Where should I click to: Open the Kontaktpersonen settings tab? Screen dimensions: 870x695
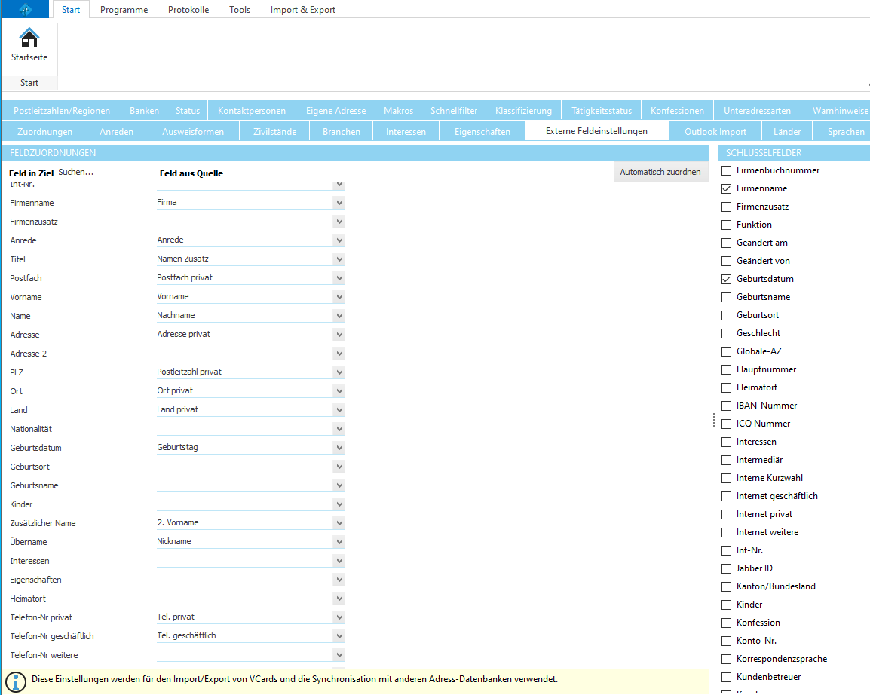pos(252,110)
